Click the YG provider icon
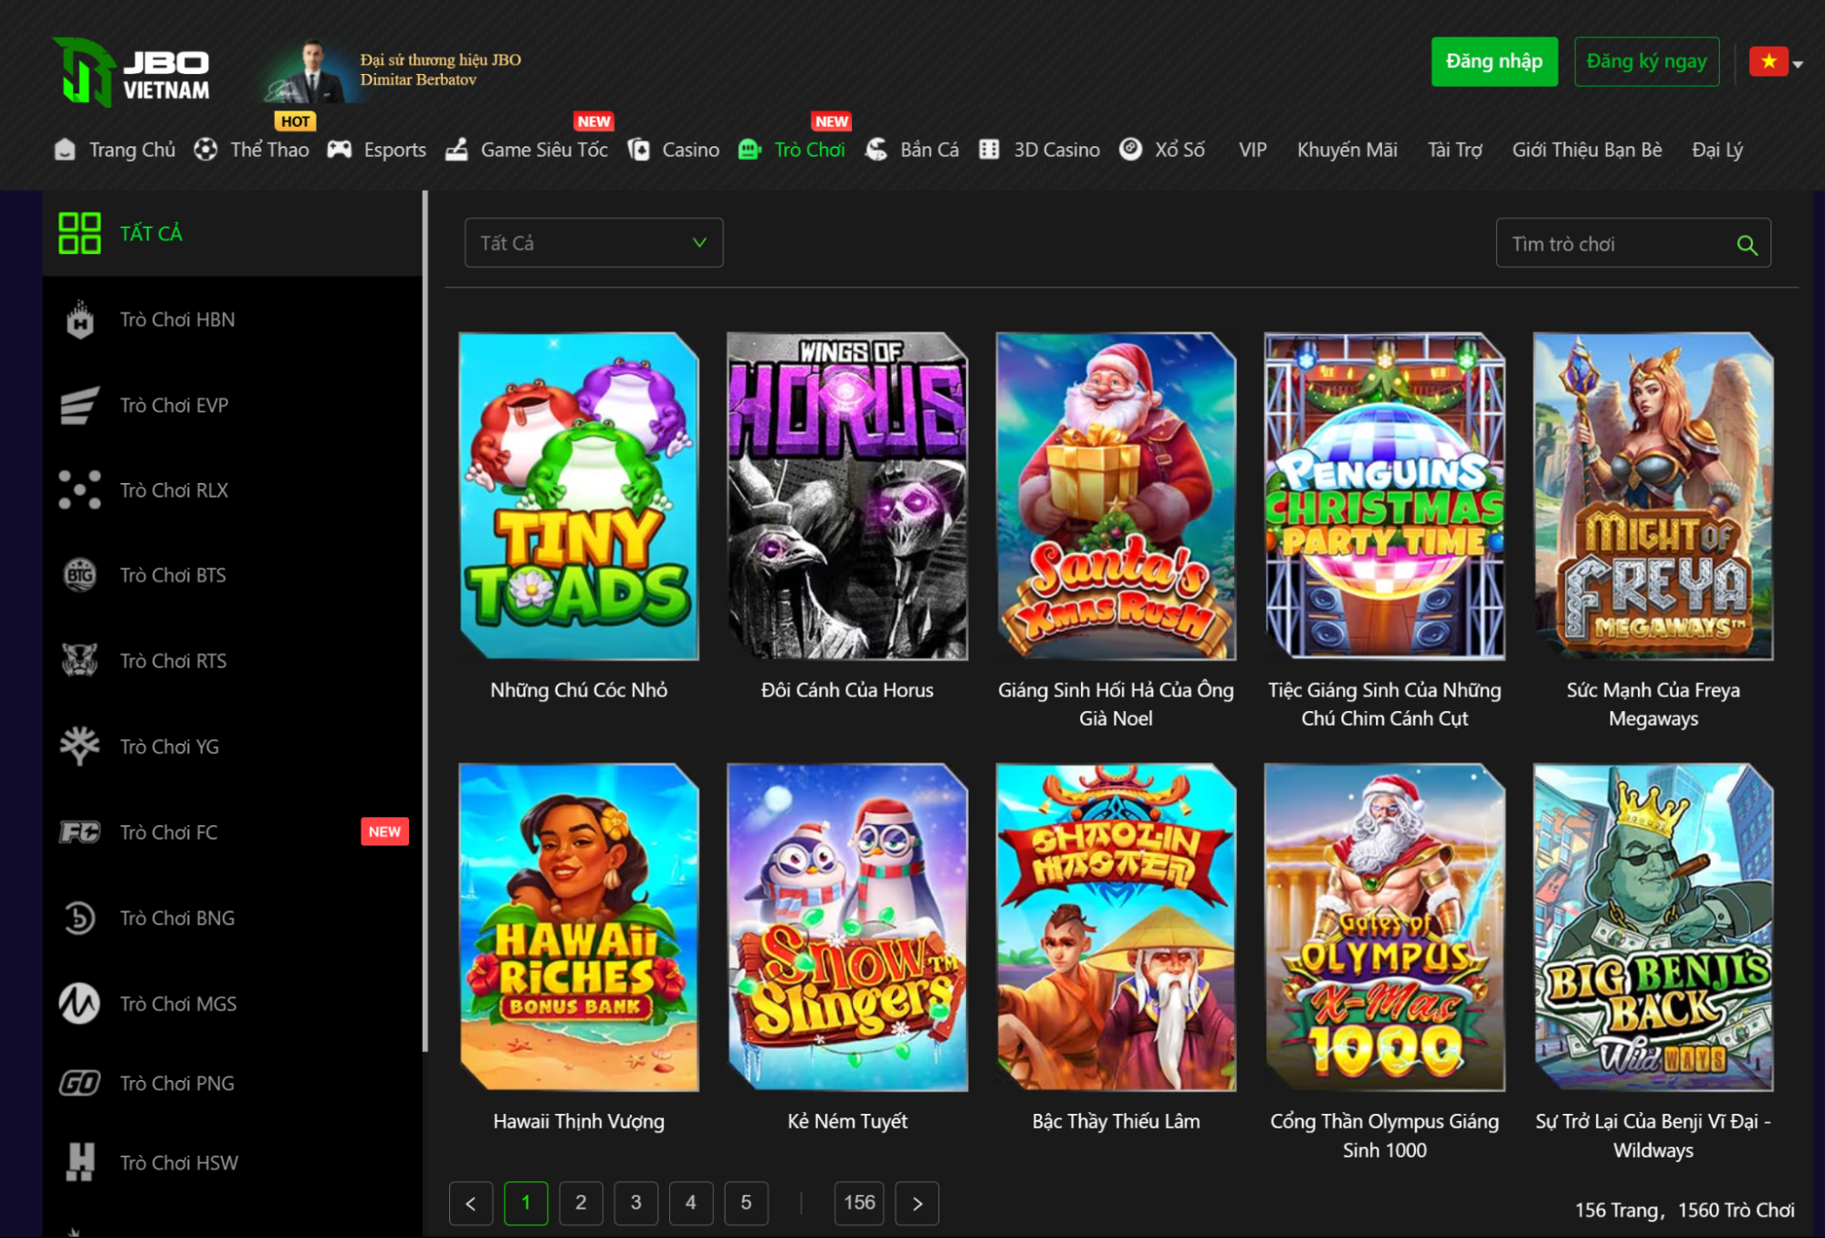Image resolution: width=1825 pixels, height=1238 pixels. coord(79,746)
